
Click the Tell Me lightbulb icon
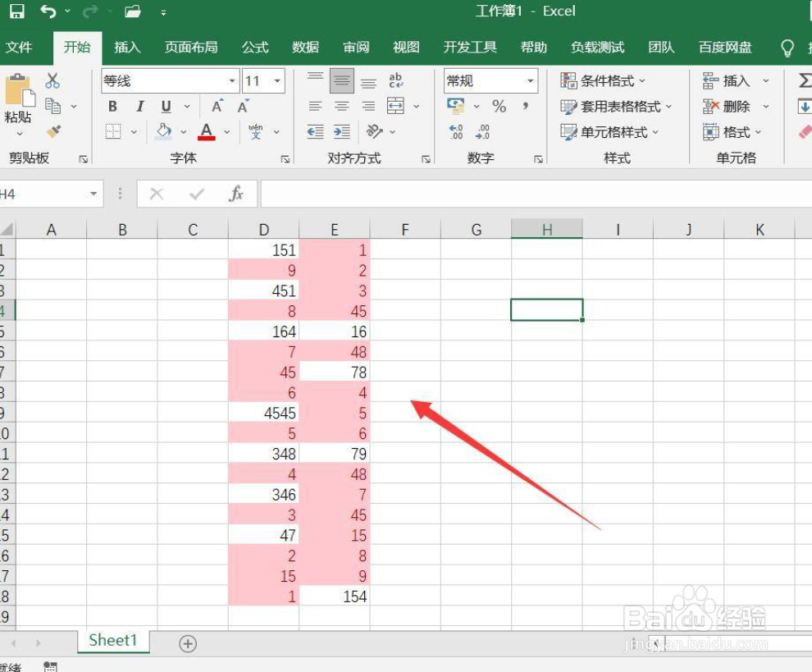(x=787, y=48)
